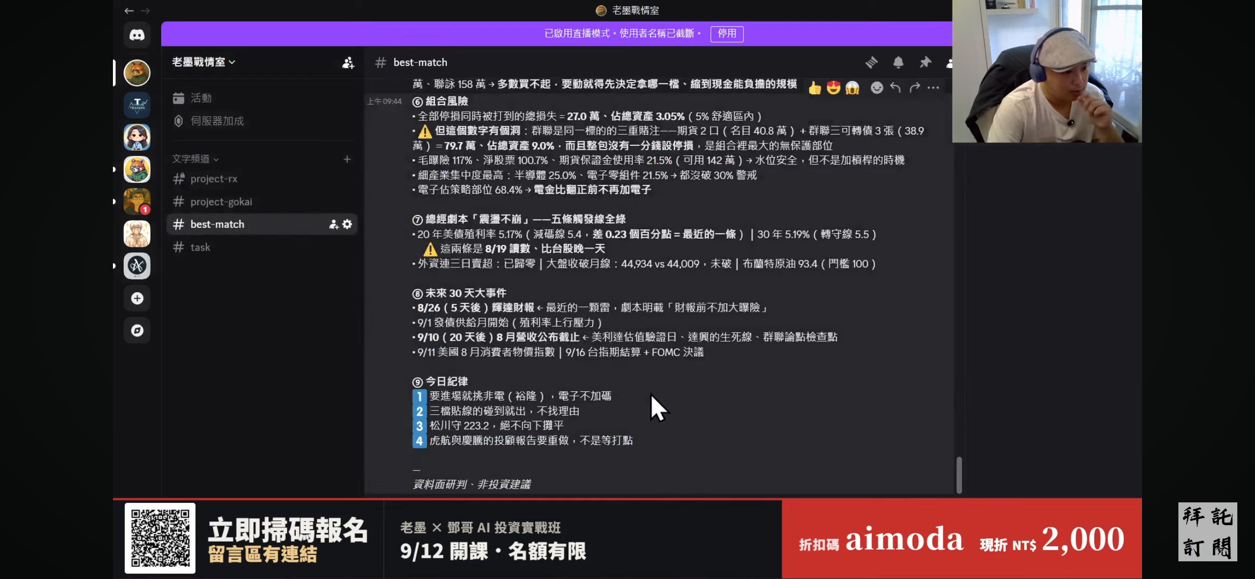Image resolution: width=1255 pixels, height=579 pixels.
Task: Click the Threads icon in channel header
Action: pos(872,62)
